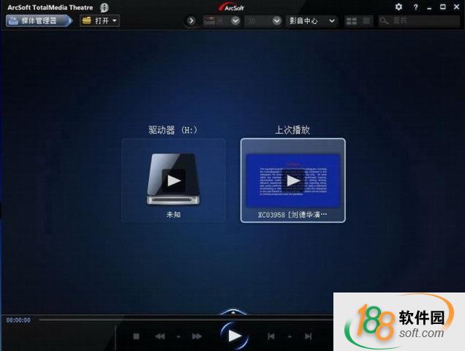The image size is (465, 351).
Task: Skip to the previous chapter
Action: 271,336
